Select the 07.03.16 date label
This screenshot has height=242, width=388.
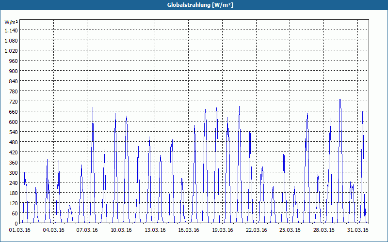[x=87, y=230]
